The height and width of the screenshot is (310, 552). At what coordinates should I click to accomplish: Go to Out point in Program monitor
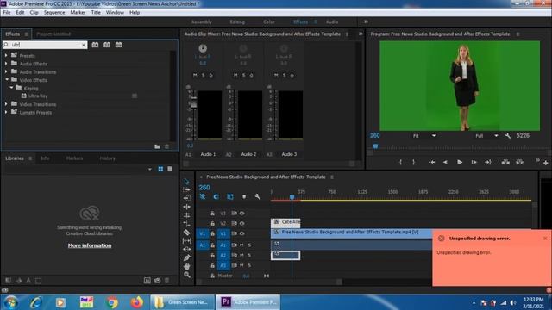487,162
